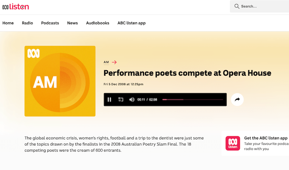Mute the player volume
289x170 pixels.
[x=131, y=99]
